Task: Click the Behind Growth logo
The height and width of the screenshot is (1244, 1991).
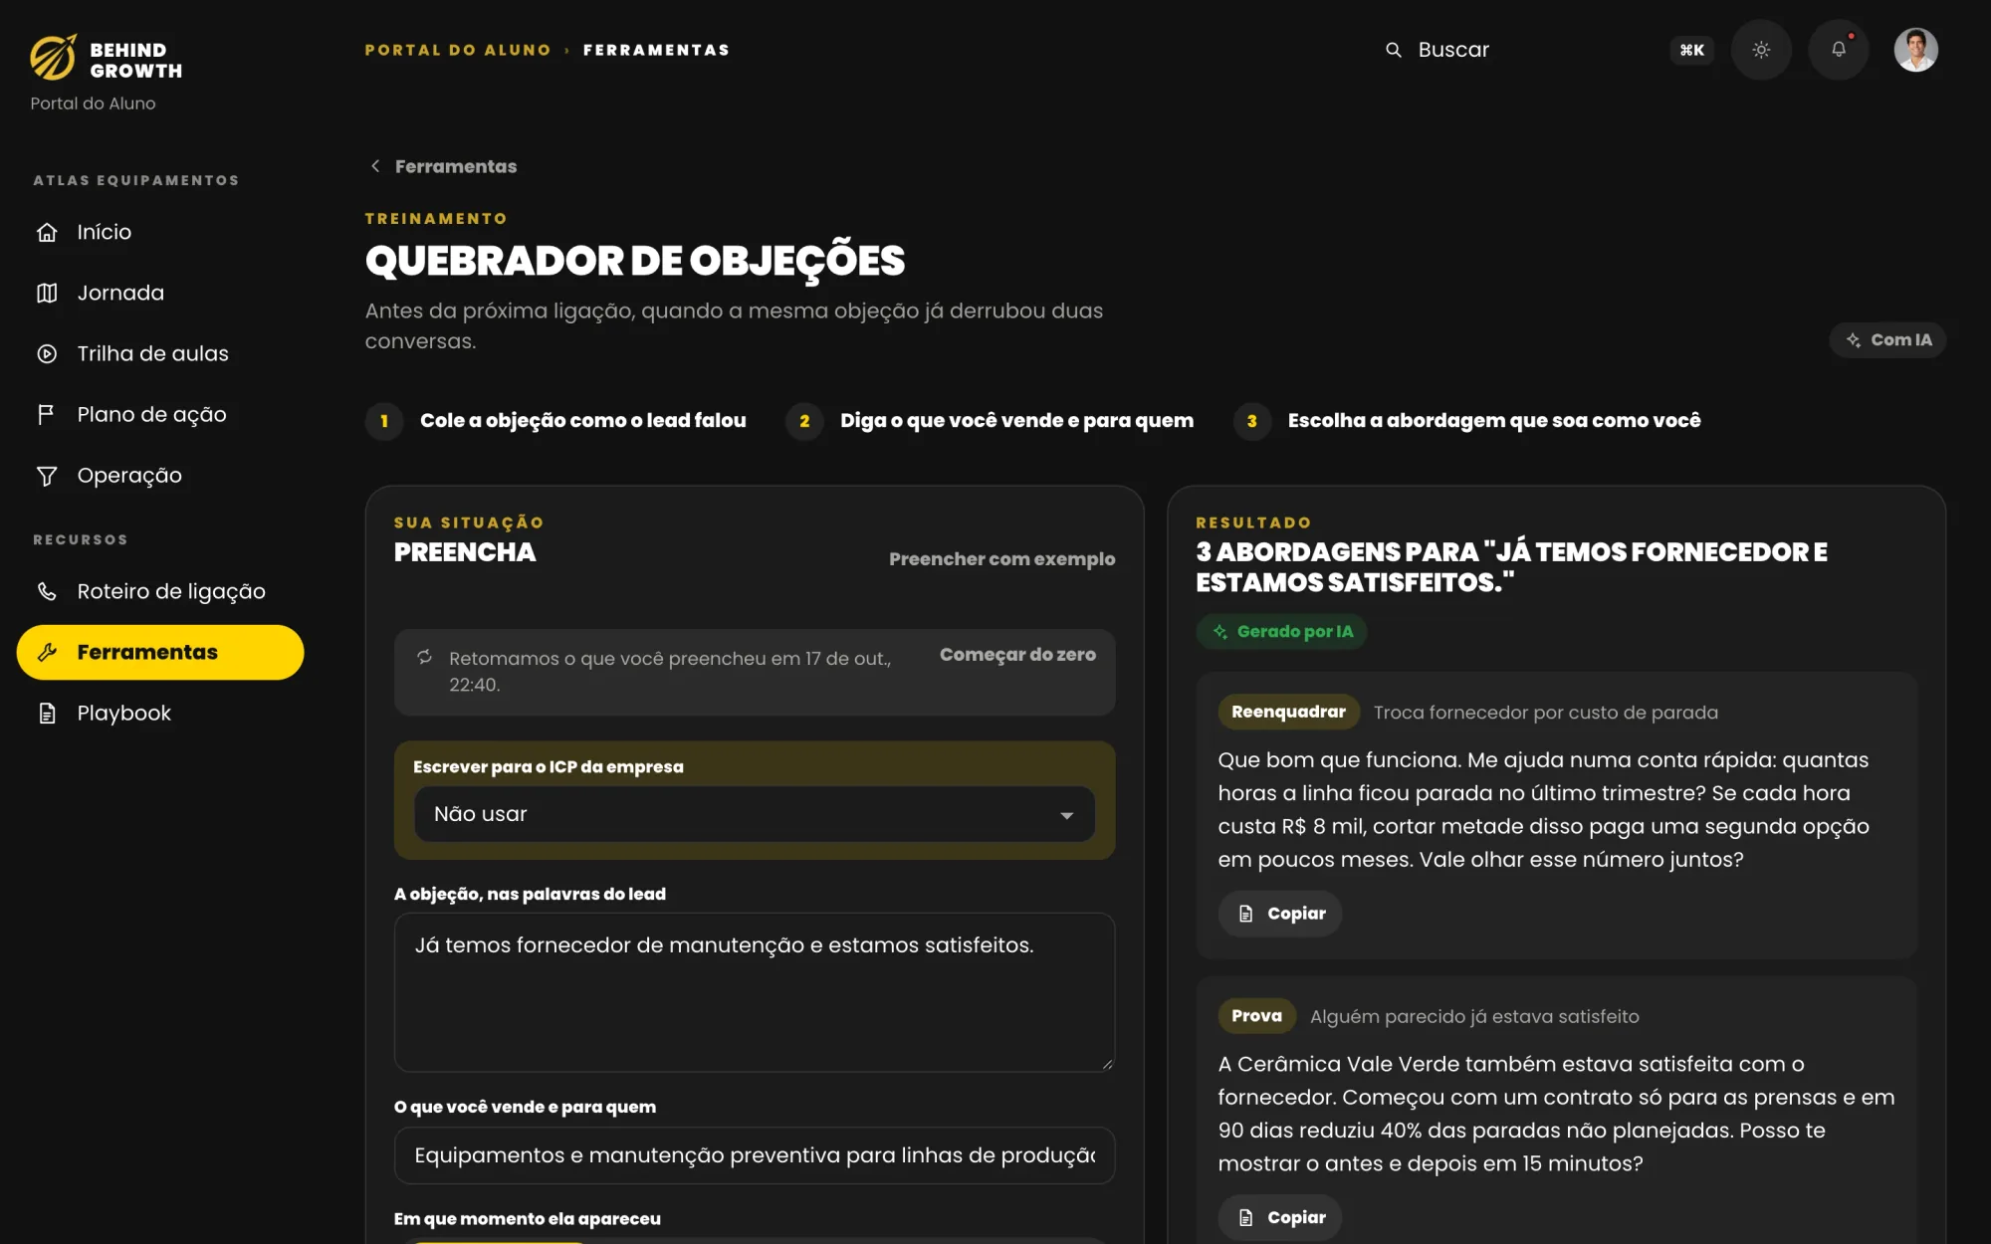Action: (107, 58)
